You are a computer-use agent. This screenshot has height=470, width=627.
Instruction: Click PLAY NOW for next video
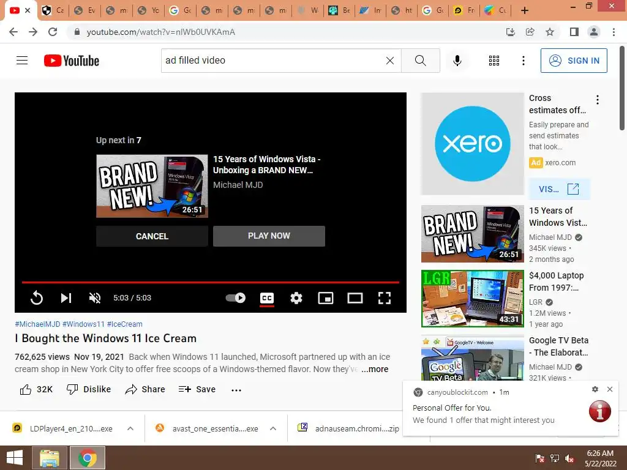coord(269,236)
